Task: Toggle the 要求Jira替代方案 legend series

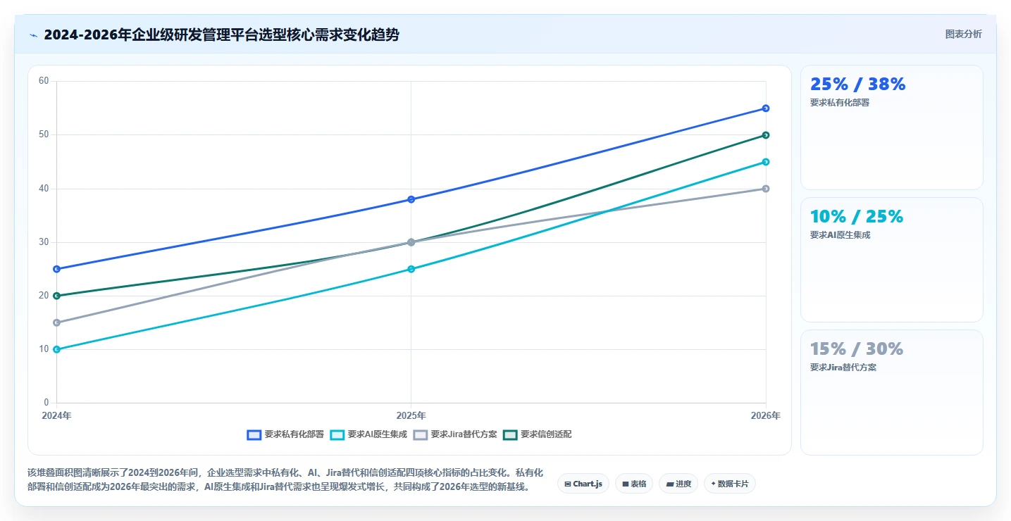Action: [455, 434]
